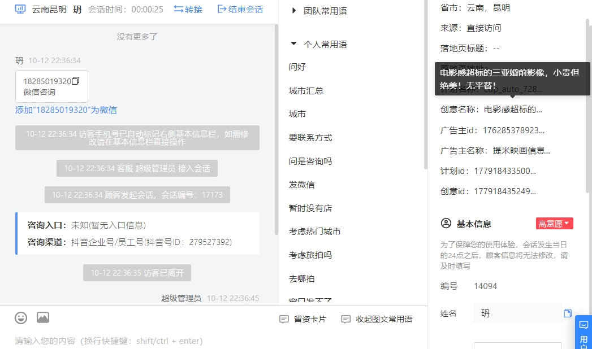The image size is (592, 349).
Task: Click the 姓名 input field containing 玥
Action: [x=517, y=313]
